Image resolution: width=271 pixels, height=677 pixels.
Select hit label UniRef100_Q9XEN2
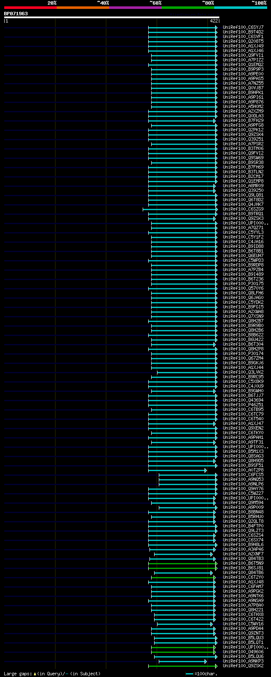click(x=243, y=428)
